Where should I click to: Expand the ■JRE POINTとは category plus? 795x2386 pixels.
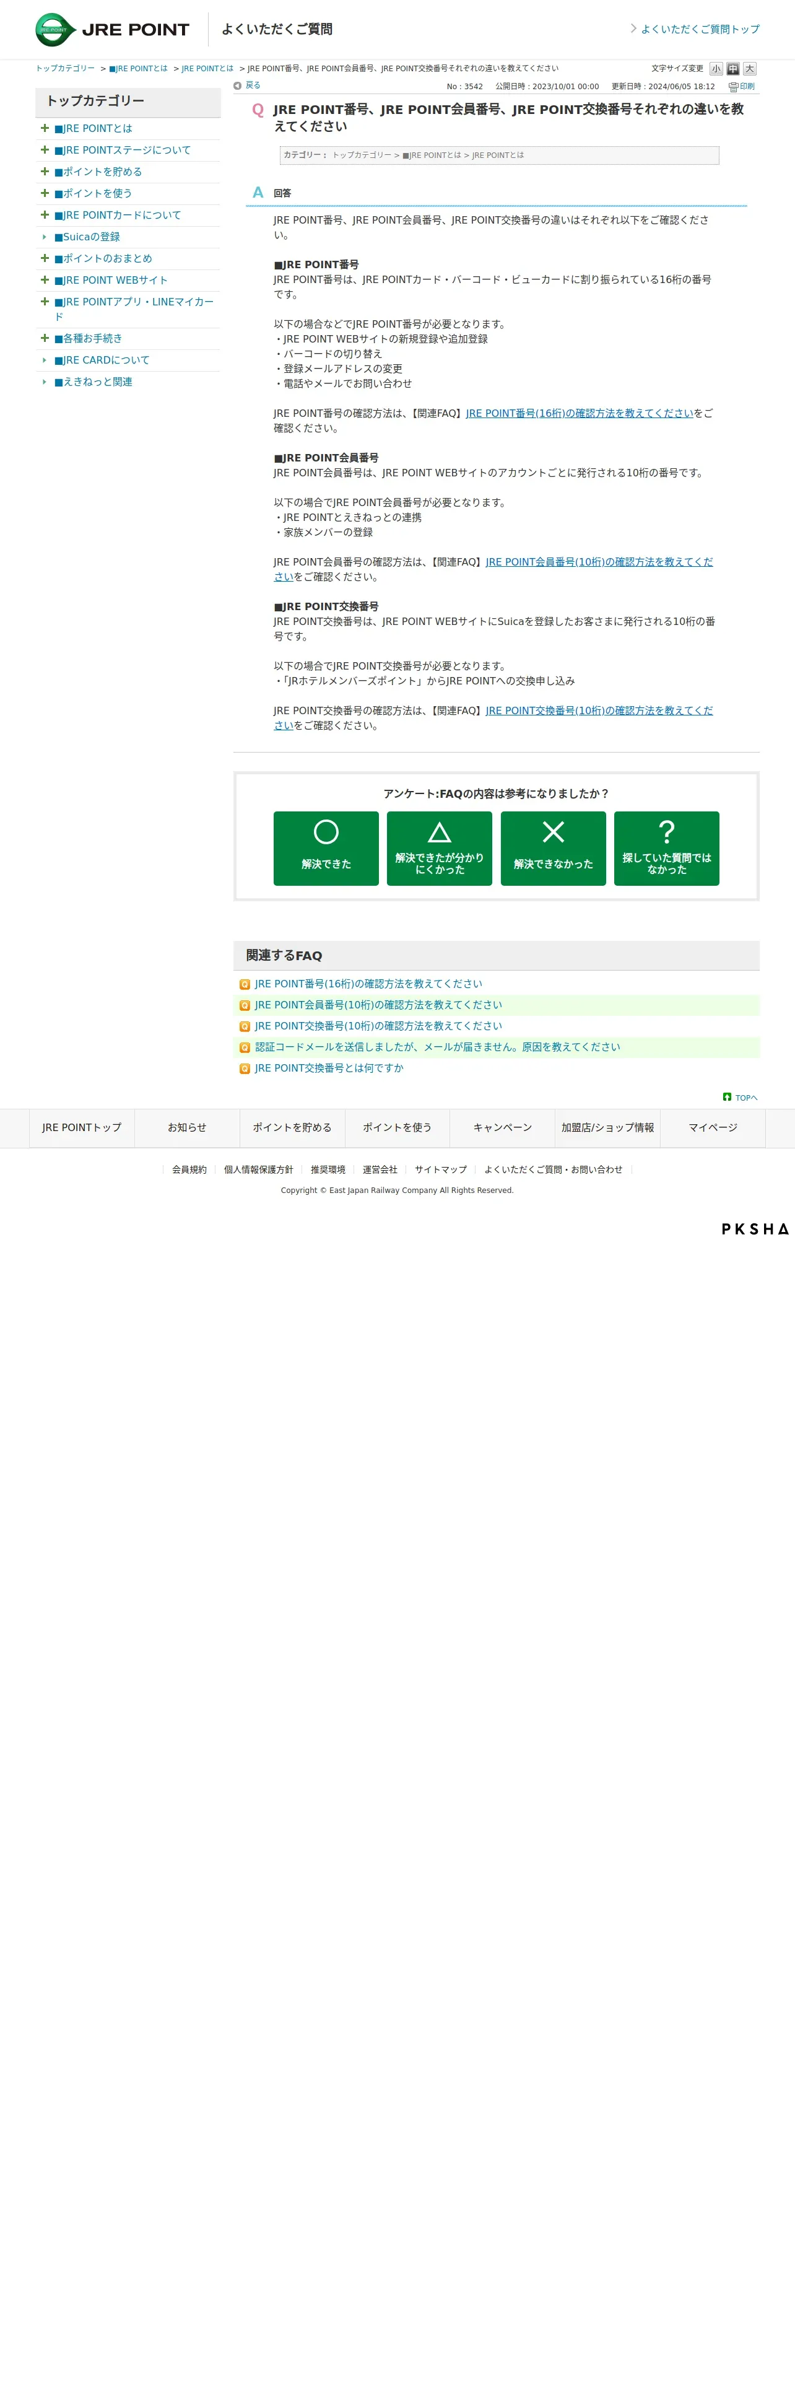point(45,128)
